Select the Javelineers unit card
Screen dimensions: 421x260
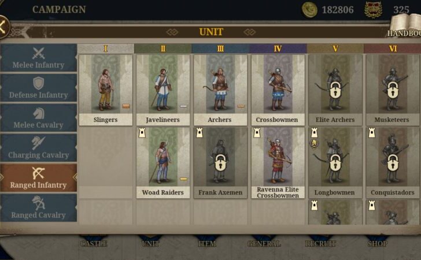point(163,90)
